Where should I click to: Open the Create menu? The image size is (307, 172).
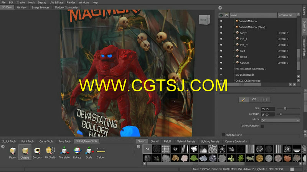coord(21,3)
